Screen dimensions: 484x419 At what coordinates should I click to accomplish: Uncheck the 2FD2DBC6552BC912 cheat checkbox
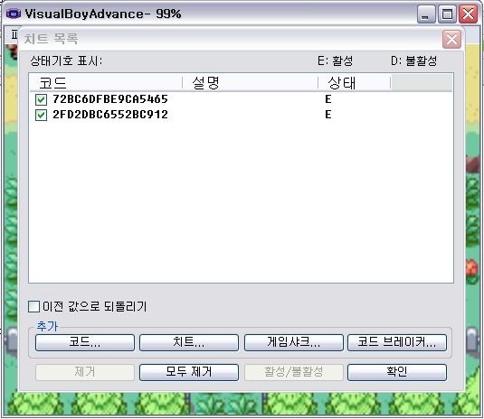coord(41,116)
